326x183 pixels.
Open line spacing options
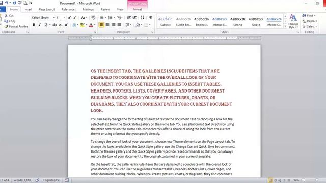(128, 25)
